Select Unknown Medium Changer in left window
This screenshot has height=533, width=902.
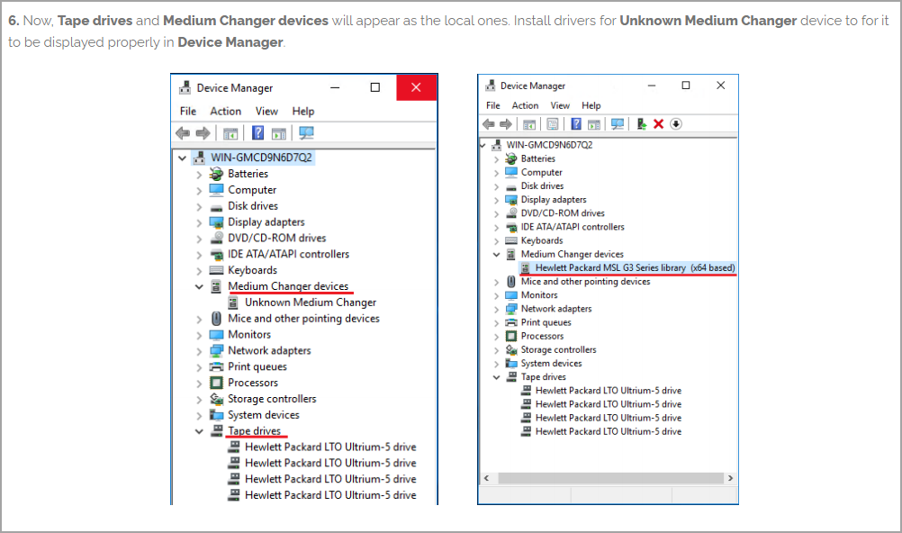[x=311, y=303]
